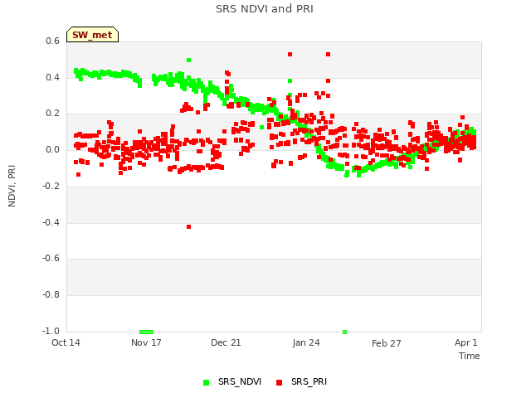Click the red outlier point near -0.4
The height and width of the screenshot is (398, 531).
point(188,226)
